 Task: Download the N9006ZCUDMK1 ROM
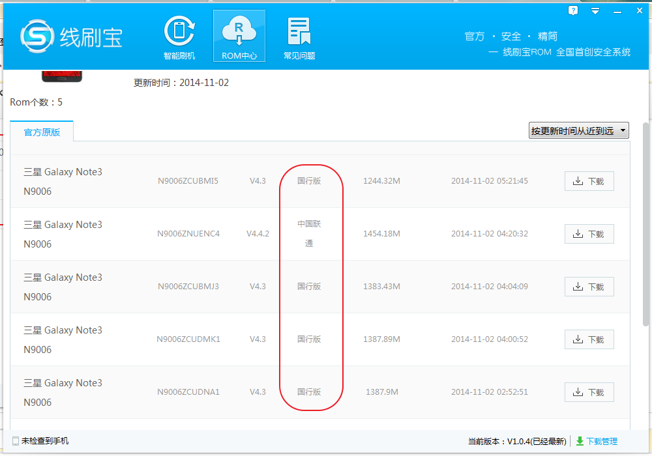589,339
